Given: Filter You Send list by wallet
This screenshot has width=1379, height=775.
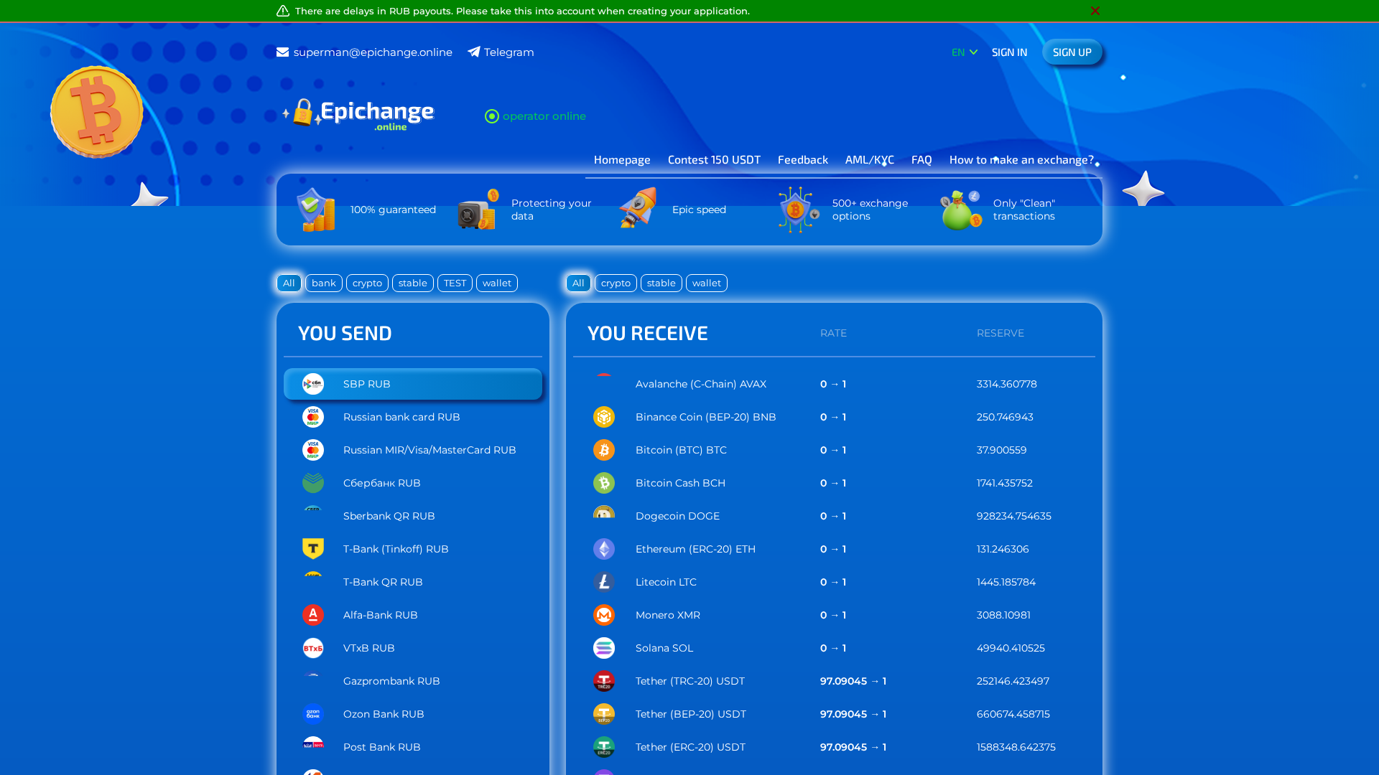Looking at the screenshot, I should [497, 283].
